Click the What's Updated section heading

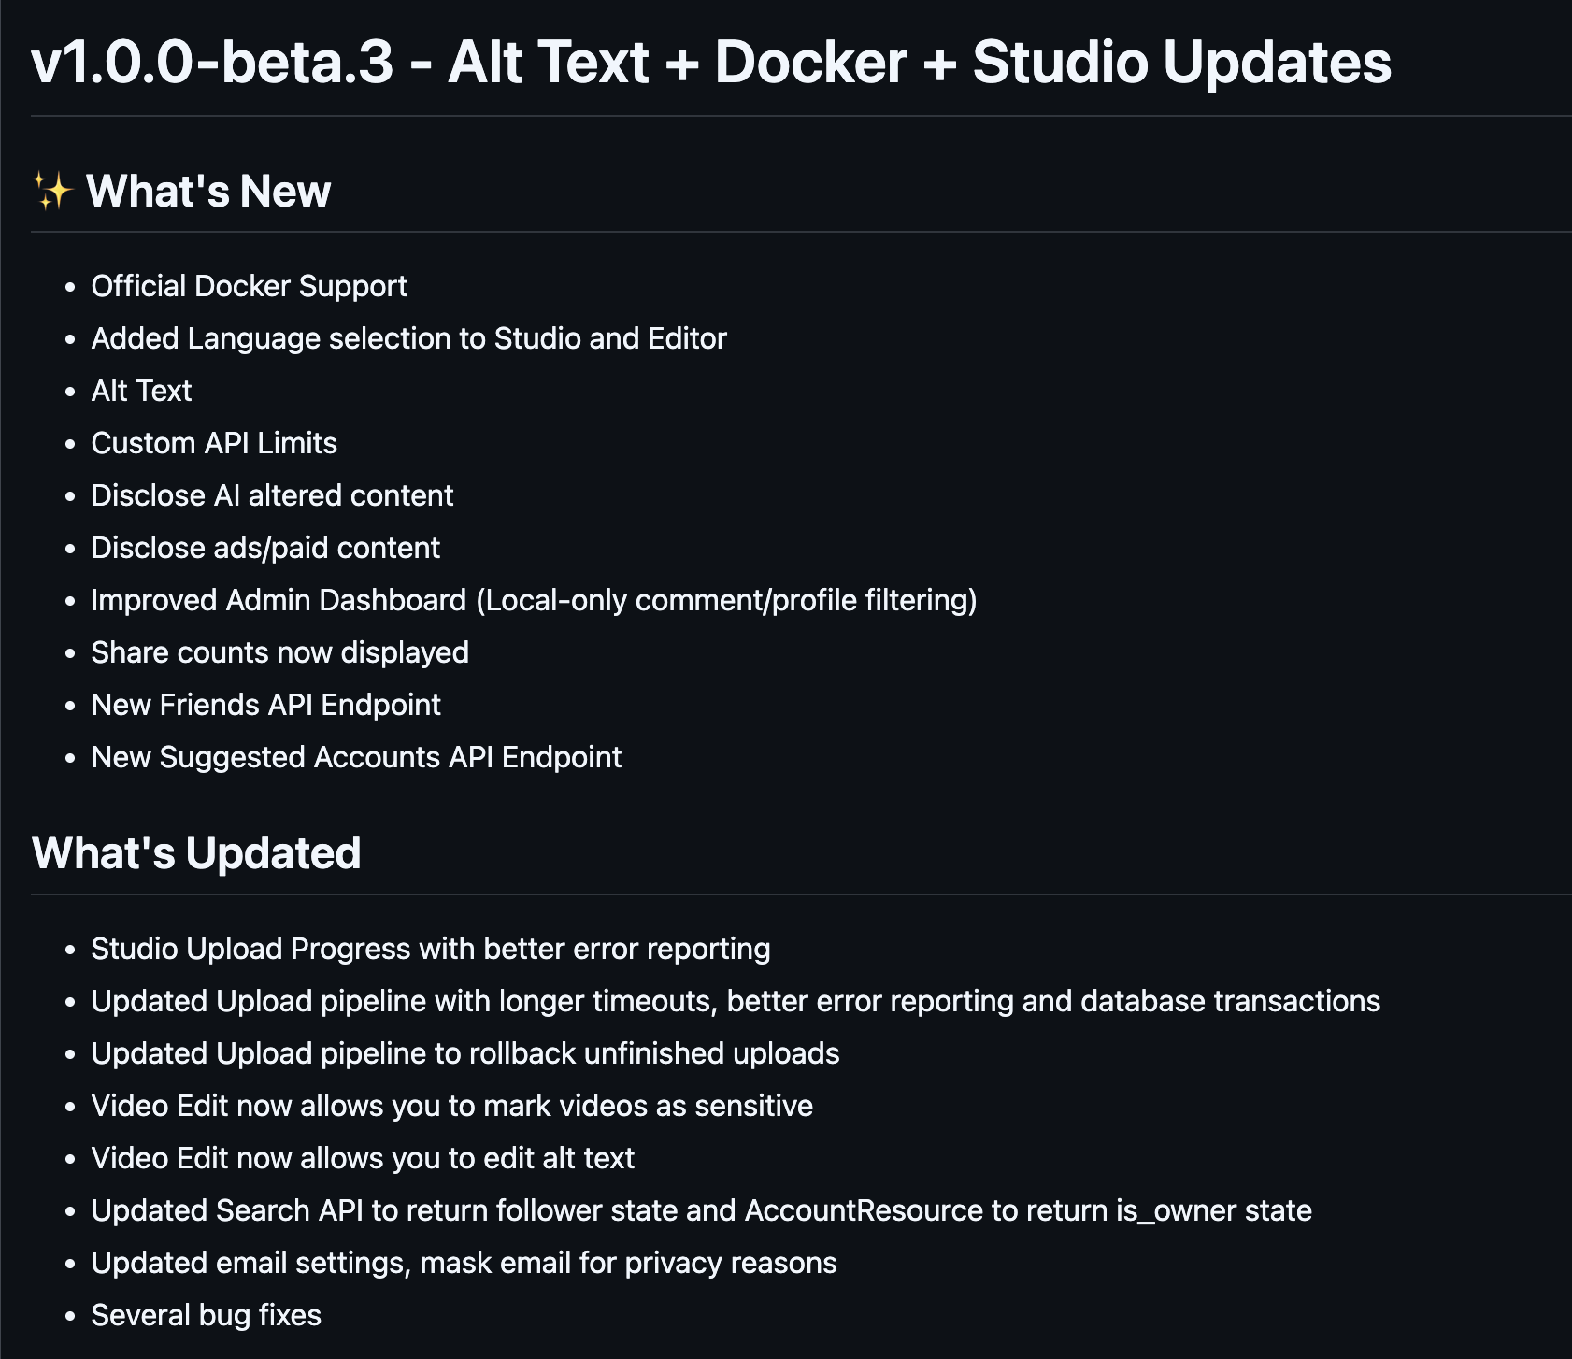point(196,853)
